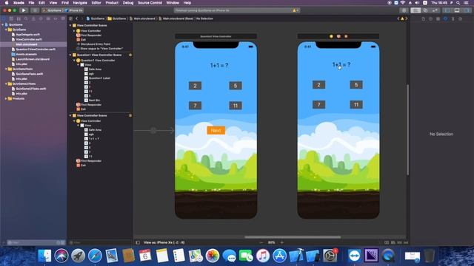474x266 pixels.
Task: Select the Test navigator icon
Action: pyautogui.click(x=41, y=18)
